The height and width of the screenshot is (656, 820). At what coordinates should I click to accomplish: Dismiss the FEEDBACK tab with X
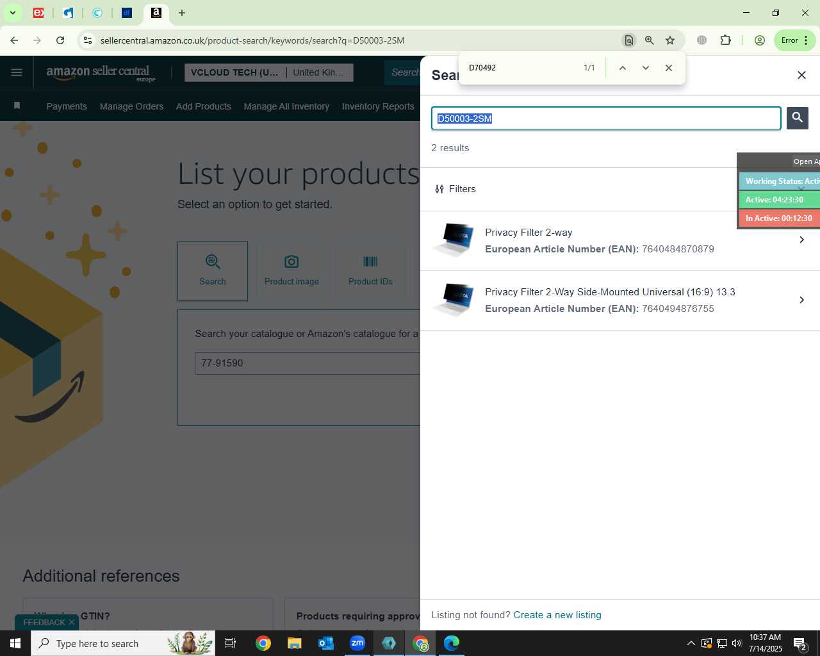coord(72,622)
